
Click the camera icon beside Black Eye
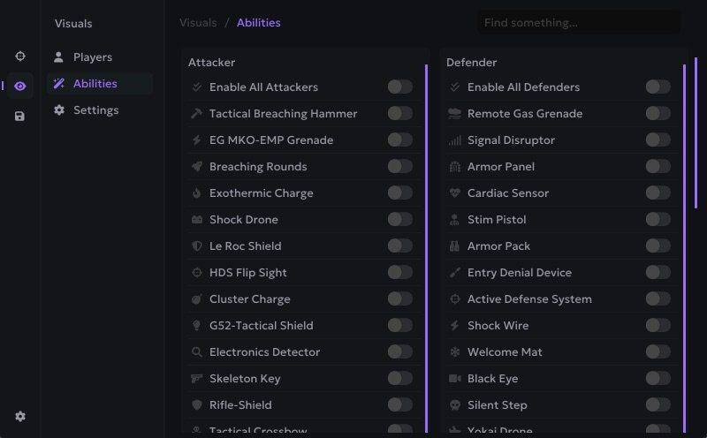pos(455,379)
